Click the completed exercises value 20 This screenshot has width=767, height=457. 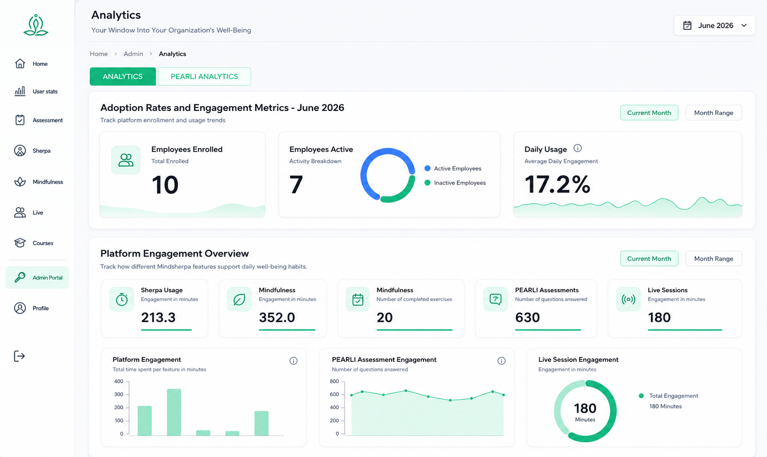[x=385, y=317]
